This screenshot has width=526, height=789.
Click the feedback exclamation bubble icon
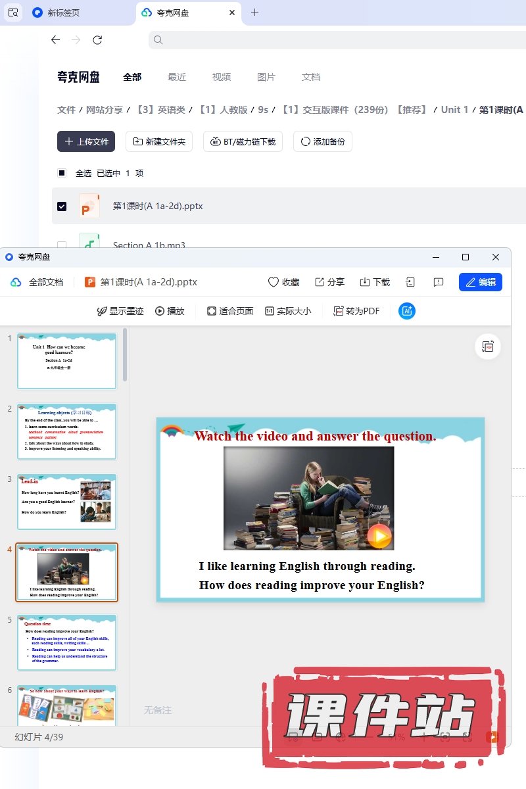[x=439, y=282]
